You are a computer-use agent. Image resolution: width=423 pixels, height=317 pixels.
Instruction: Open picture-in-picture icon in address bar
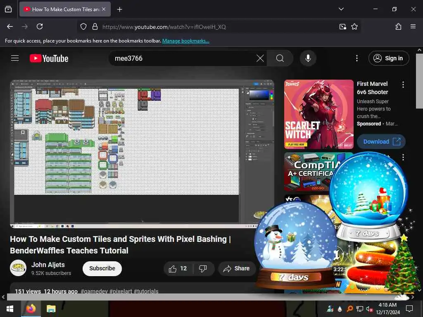click(342, 27)
